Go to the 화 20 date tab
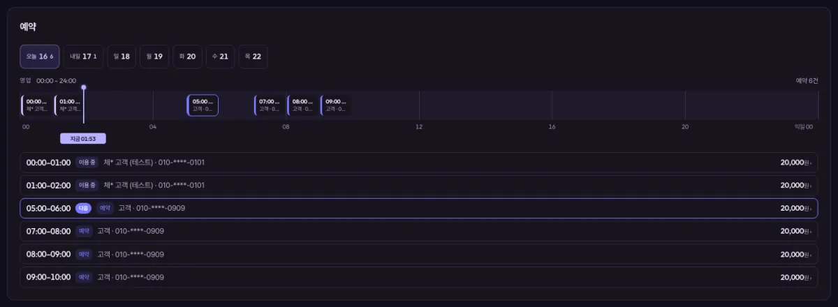The height and width of the screenshot is (307, 838). coord(187,57)
